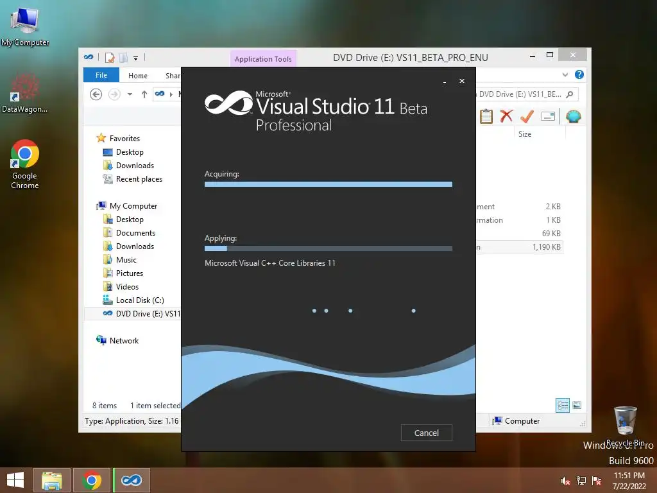
Task: Switch to details view layout icon
Action: (562, 405)
